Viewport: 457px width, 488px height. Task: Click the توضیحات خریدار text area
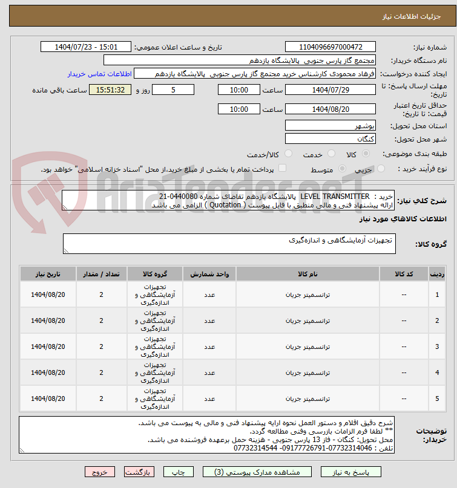206,435
